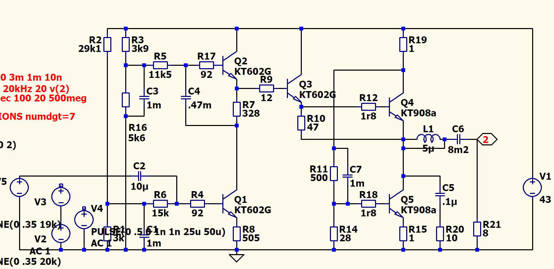This screenshot has width=554, height=269.
Task: Click resistor R21 8 ohm load
Action: [477, 229]
